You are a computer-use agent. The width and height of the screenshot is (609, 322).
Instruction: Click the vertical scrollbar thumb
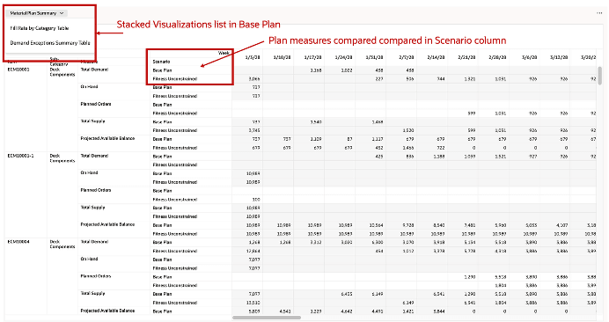click(x=599, y=76)
